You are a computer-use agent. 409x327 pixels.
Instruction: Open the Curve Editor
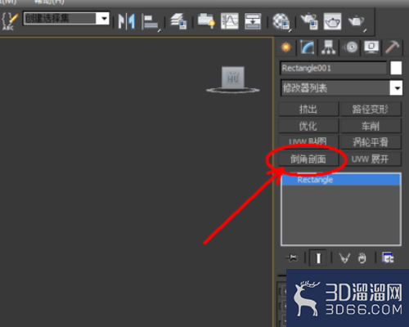tap(230, 21)
